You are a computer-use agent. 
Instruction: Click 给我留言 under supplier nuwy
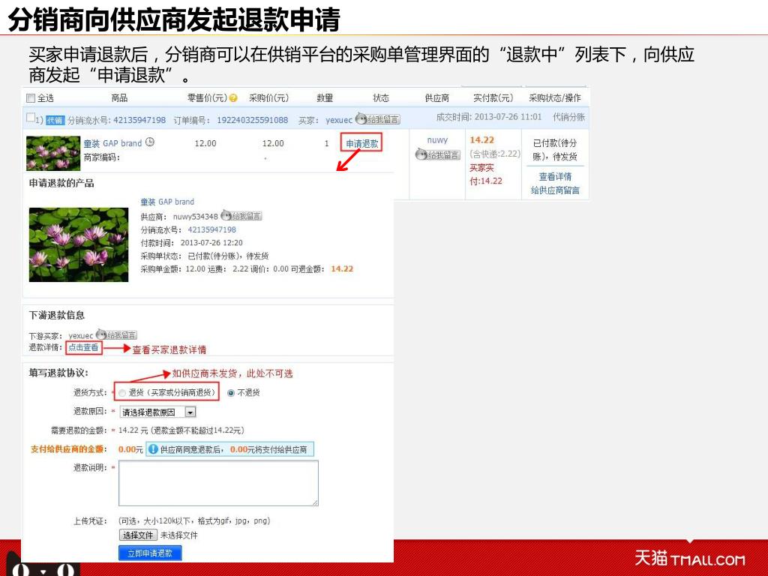437,154
